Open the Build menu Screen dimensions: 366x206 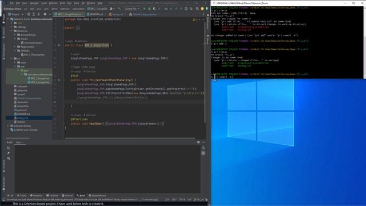(x=62, y=3)
